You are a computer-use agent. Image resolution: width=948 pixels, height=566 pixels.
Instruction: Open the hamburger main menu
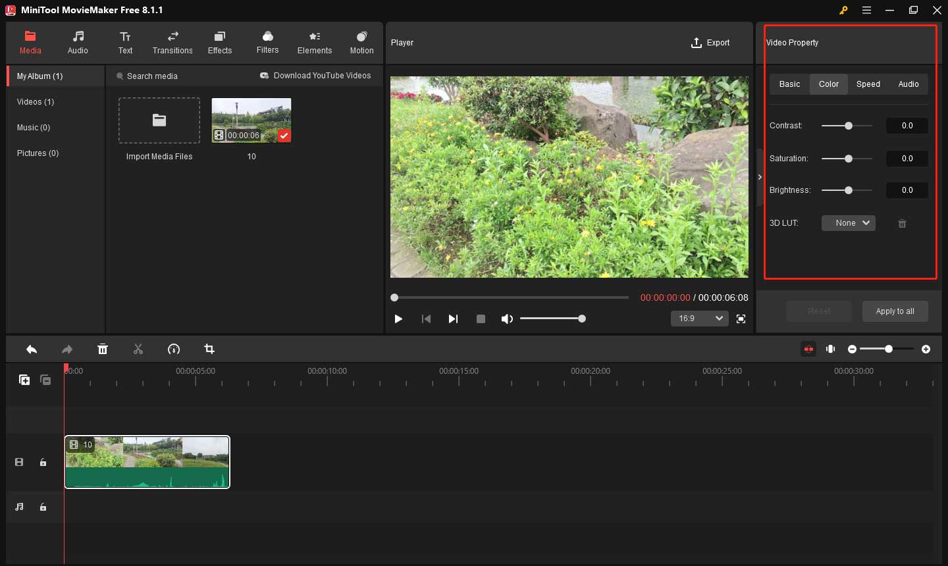tap(866, 10)
